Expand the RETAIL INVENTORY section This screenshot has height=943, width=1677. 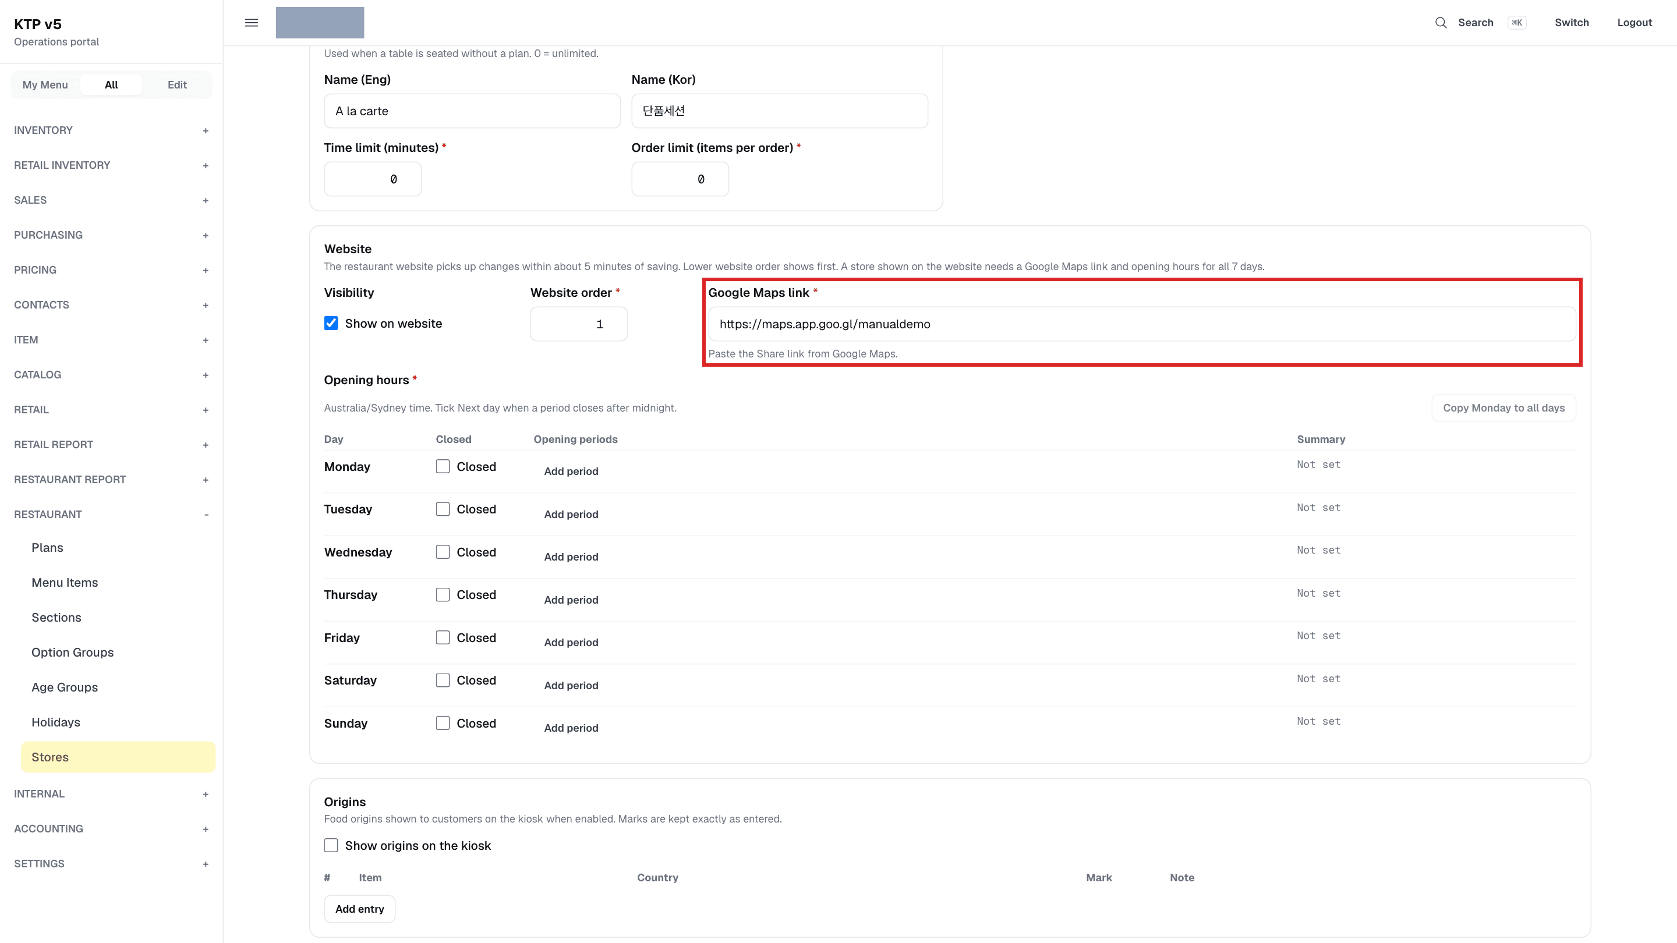111,165
